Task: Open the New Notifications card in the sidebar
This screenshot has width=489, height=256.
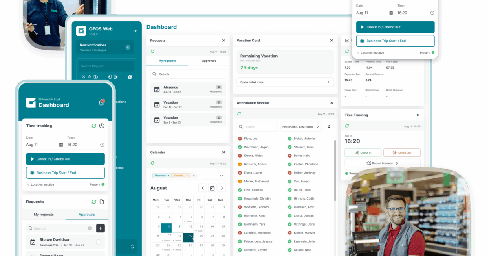Action: [105, 47]
